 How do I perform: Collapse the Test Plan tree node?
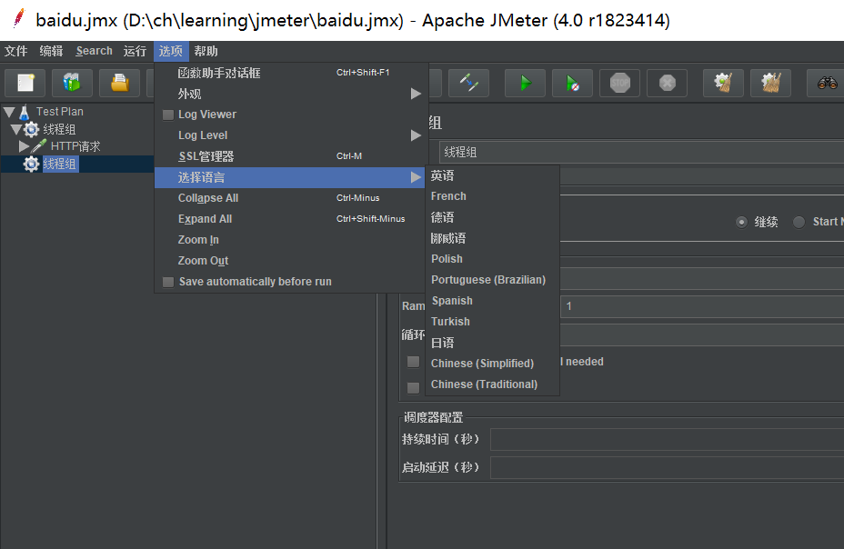pyautogui.click(x=9, y=112)
